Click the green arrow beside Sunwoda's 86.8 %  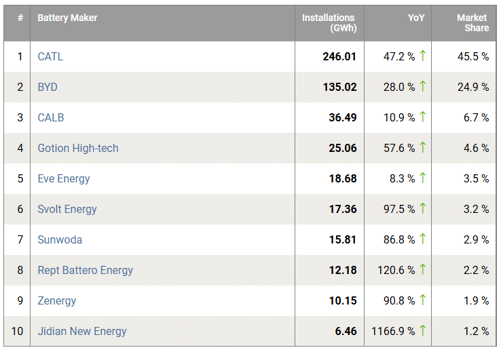click(422, 239)
